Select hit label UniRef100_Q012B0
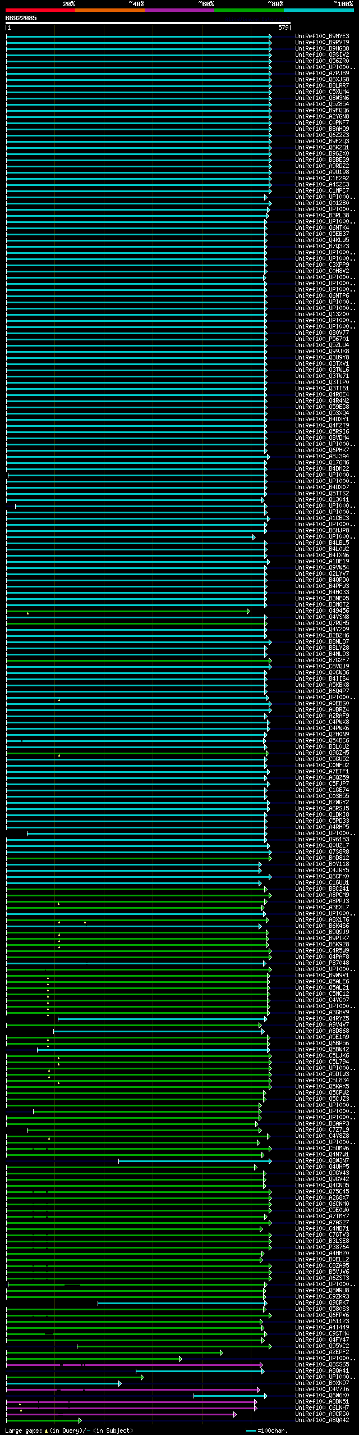 (x=322, y=203)
